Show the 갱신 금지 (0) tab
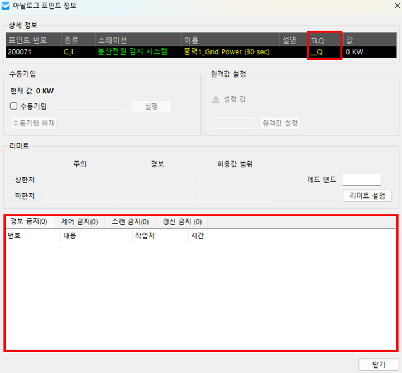The image size is (402, 373). pos(181,222)
